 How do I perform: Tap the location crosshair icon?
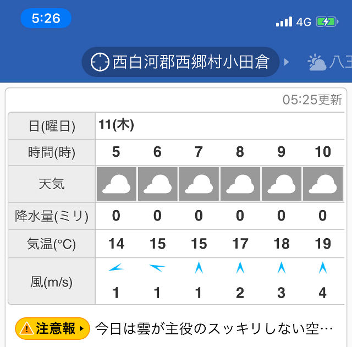pyautogui.click(x=100, y=62)
